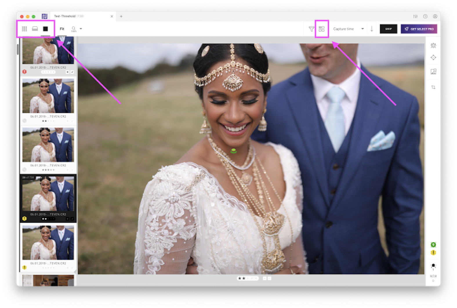This screenshot has width=457, height=308.
Task: Click the GET SELECT PRO button
Action: point(419,29)
